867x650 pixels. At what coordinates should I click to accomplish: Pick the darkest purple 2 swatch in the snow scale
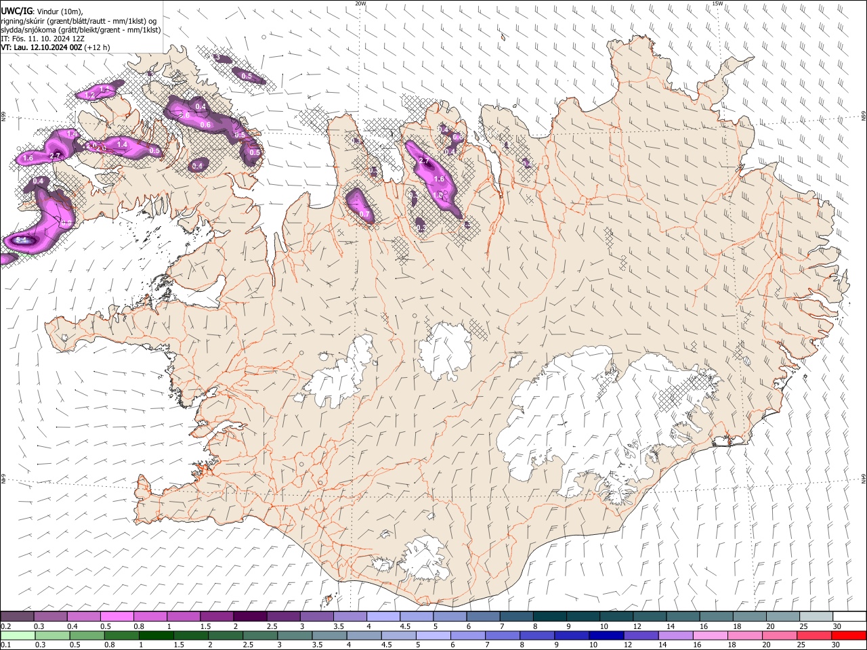point(250,616)
